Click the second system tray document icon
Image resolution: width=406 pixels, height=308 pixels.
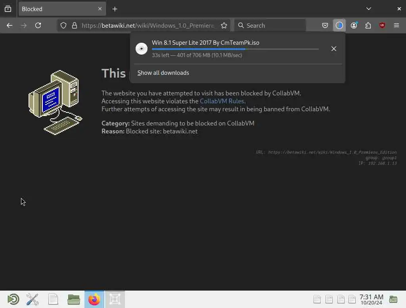tap(329, 299)
